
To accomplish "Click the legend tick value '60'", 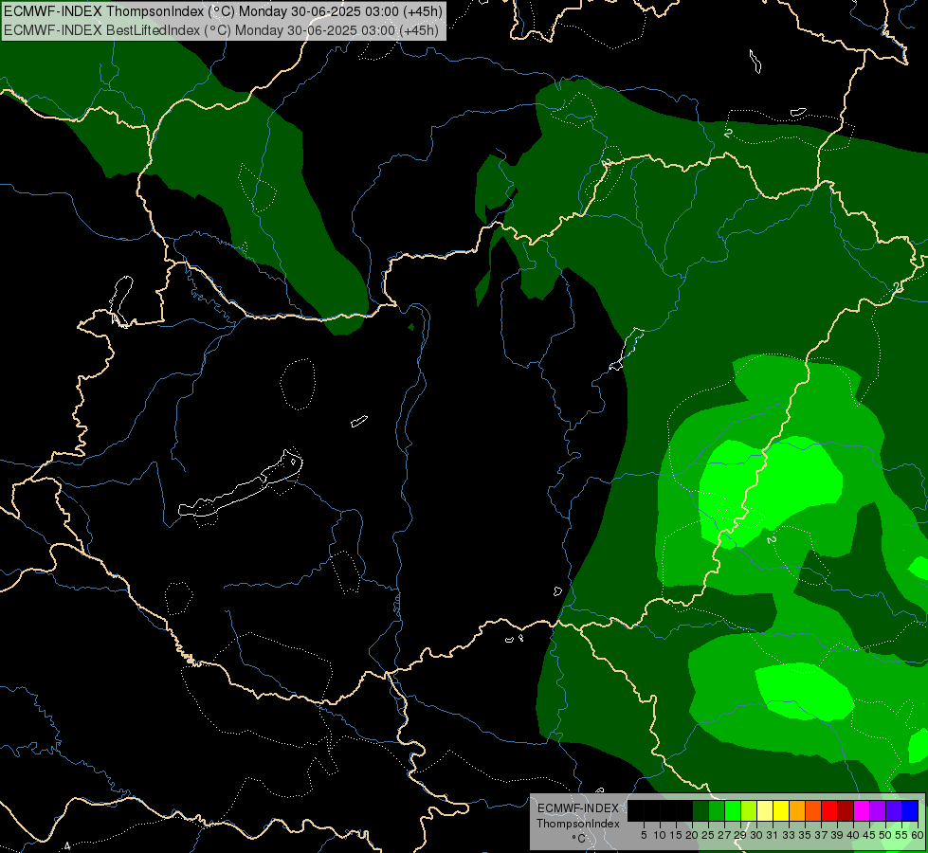I will (918, 835).
